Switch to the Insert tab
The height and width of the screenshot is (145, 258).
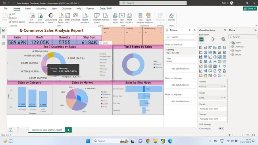pos(28,9)
